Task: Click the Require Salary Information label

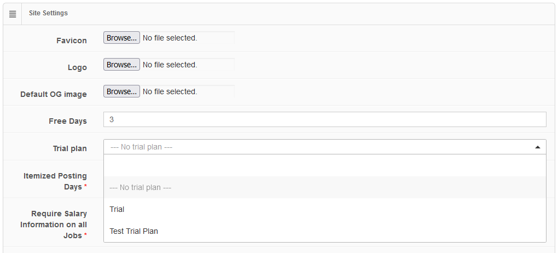Action: tap(54, 225)
